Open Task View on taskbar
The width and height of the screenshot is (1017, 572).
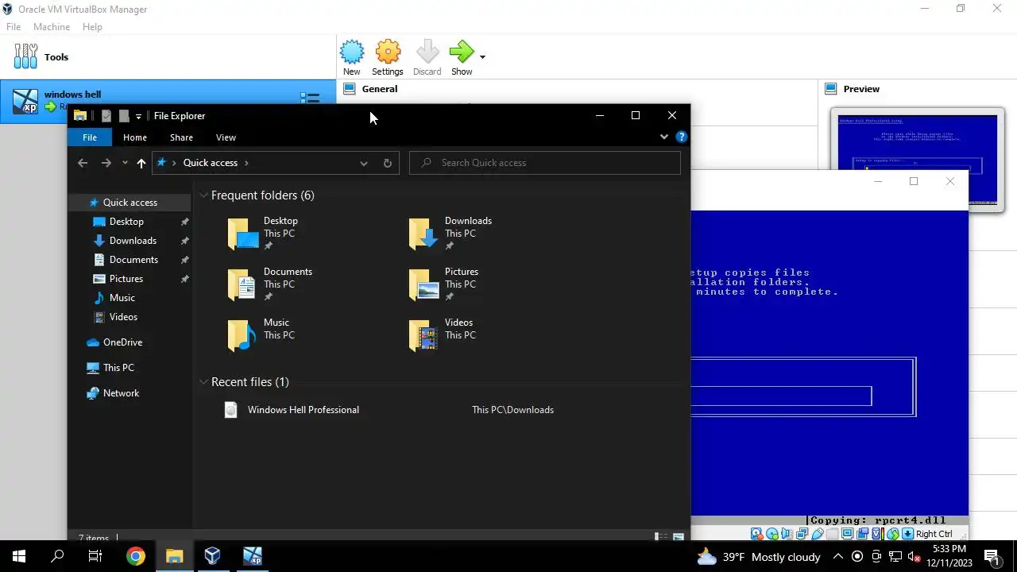tap(95, 556)
